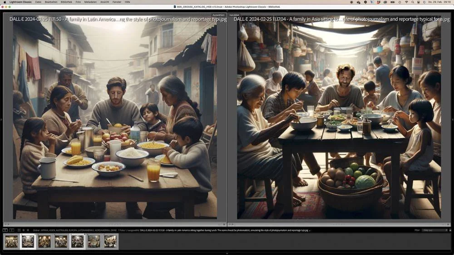
Task: Open the Apple menu
Action: pos(5,2)
